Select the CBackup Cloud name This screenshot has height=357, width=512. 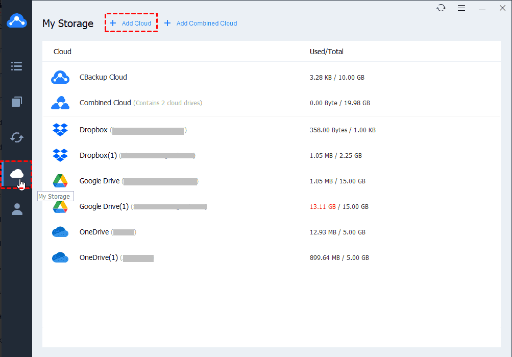coord(103,77)
